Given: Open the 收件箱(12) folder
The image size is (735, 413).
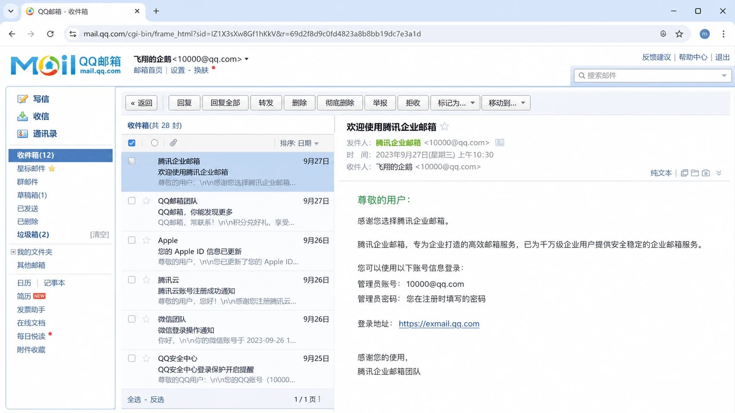Looking at the screenshot, I should [x=61, y=155].
